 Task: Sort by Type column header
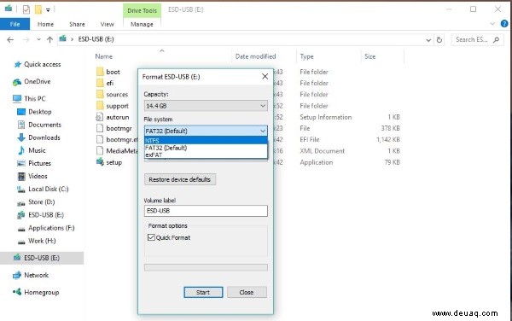click(306, 56)
